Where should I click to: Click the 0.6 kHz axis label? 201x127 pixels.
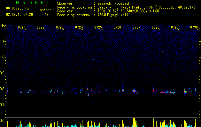[x=3, y=121]
